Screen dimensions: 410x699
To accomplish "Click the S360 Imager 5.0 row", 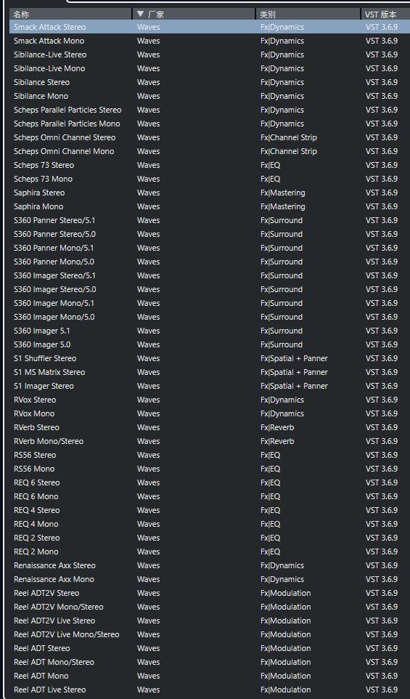I will (210, 344).
